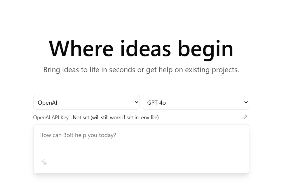The width and height of the screenshot is (291, 192).
Task: Click ".env file)" in the API key note
Action: tap(149, 117)
